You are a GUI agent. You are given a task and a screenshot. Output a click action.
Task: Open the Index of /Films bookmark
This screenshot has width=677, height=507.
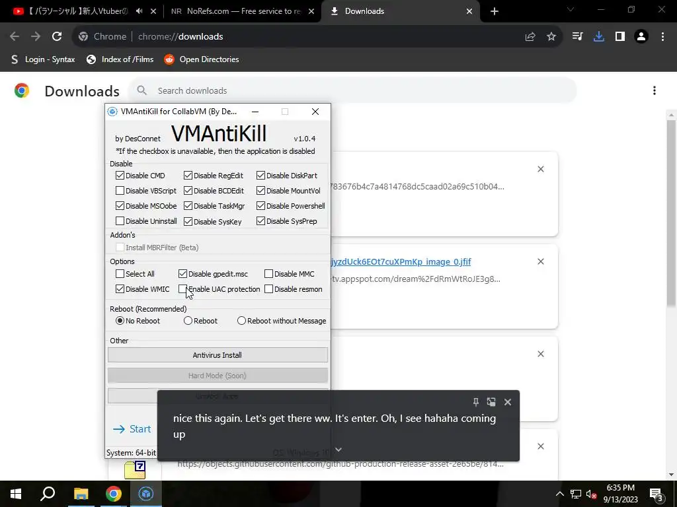point(120,59)
